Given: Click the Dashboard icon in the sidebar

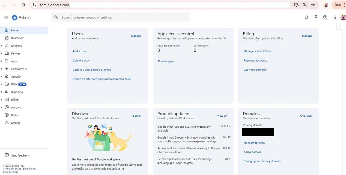Looking at the screenshot, I should (7, 38).
